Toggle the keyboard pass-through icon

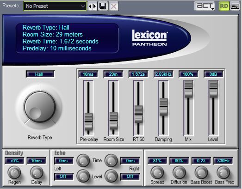tap(235, 6)
